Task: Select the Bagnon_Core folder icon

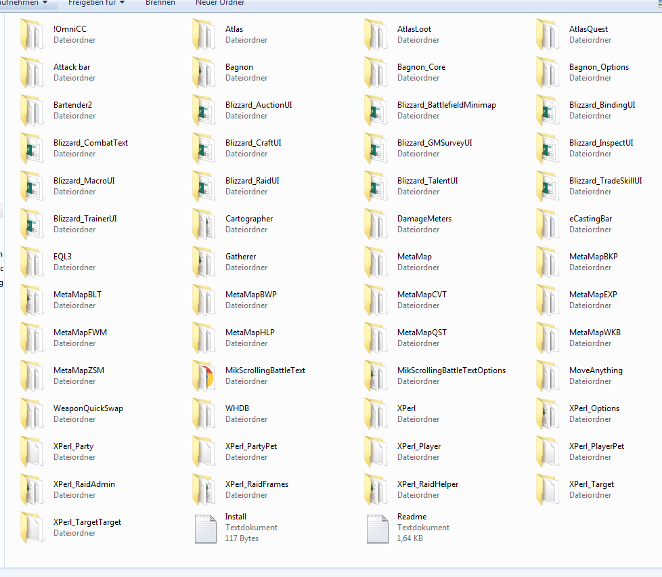Action: (x=375, y=72)
